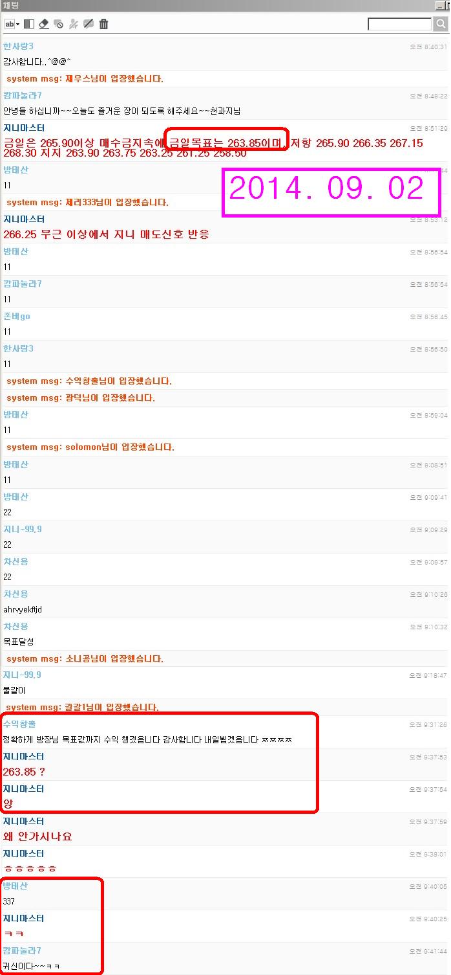The image size is (451, 975).
Task: Select the '목표달성' message by 차신용
Action: click(18, 642)
